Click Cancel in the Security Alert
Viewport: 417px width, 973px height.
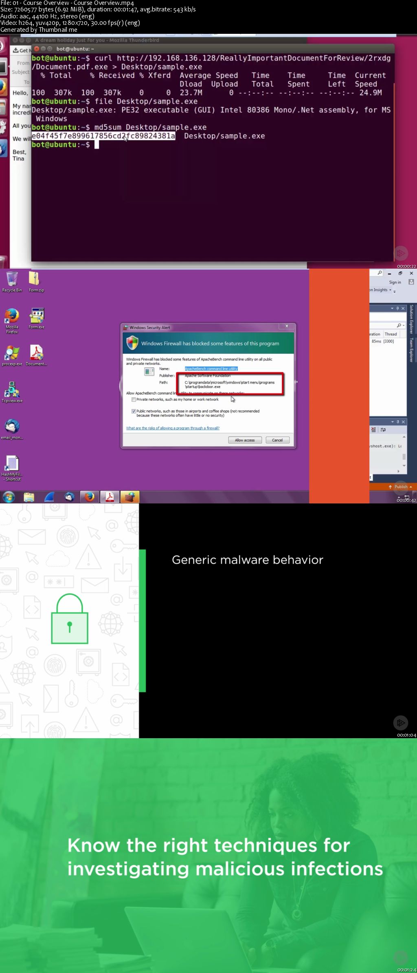tap(277, 440)
